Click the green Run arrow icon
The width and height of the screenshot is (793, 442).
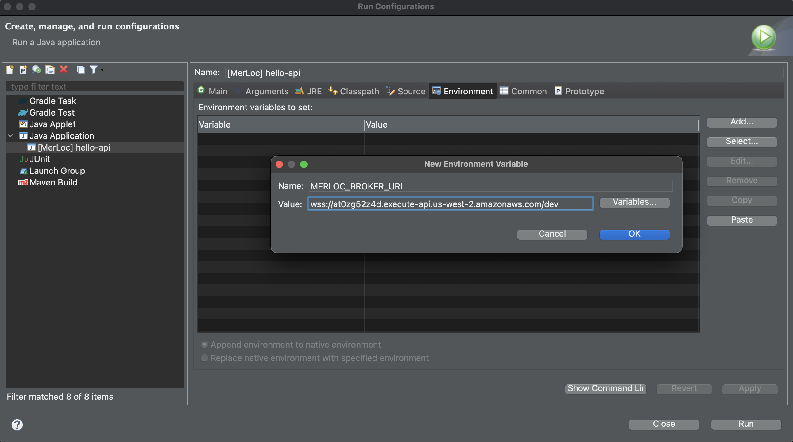764,37
